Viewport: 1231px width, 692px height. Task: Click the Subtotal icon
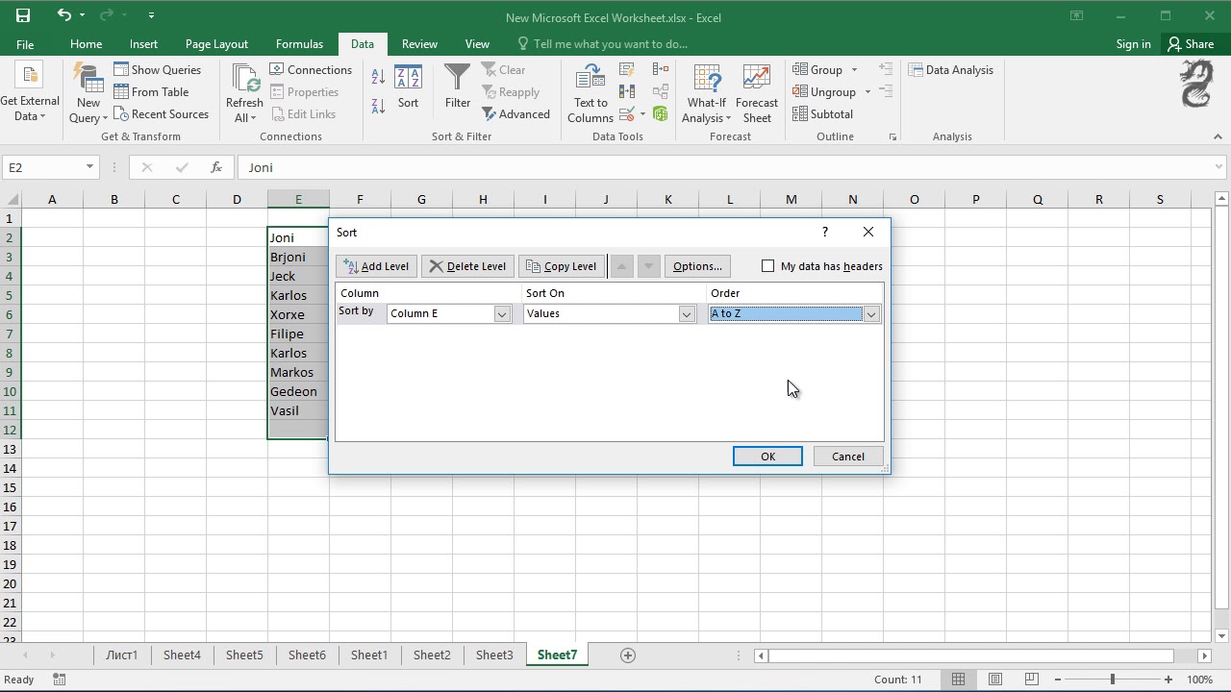822,113
